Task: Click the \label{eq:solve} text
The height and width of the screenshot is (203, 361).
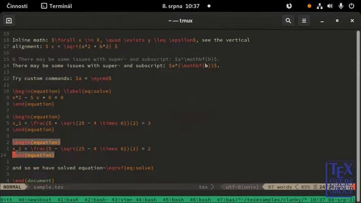Action: (87, 91)
